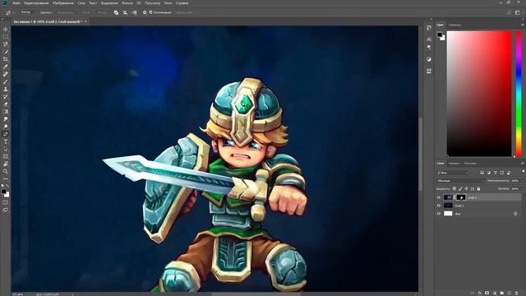Select the Blur tool

[x=6, y=118]
